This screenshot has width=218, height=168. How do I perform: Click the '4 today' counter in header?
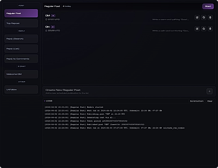[67, 6]
